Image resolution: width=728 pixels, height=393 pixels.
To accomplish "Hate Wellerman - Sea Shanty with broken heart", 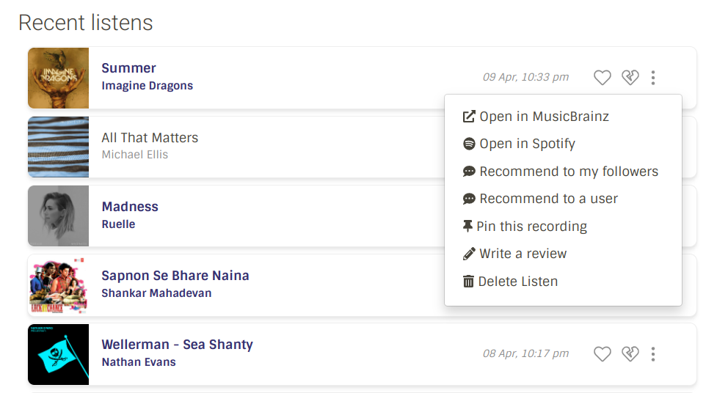I will point(630,354).
